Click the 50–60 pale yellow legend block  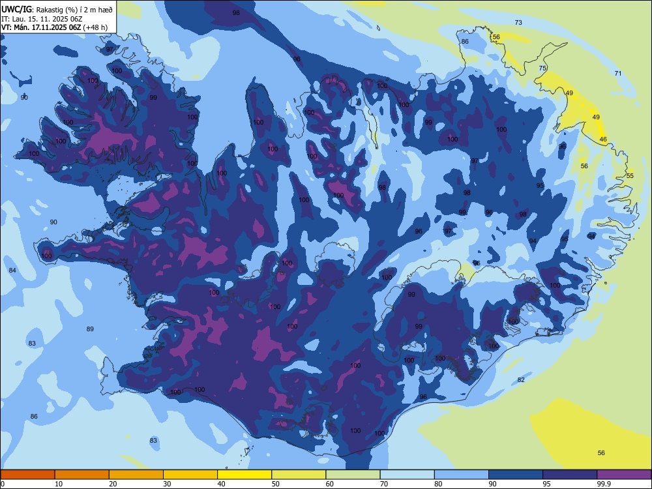click(x=299, y=475)
